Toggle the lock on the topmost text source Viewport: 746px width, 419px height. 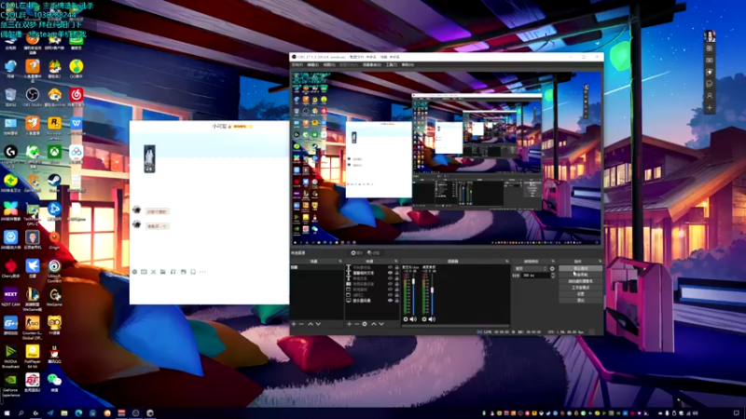pyautogui.click(x=397, y=267)
